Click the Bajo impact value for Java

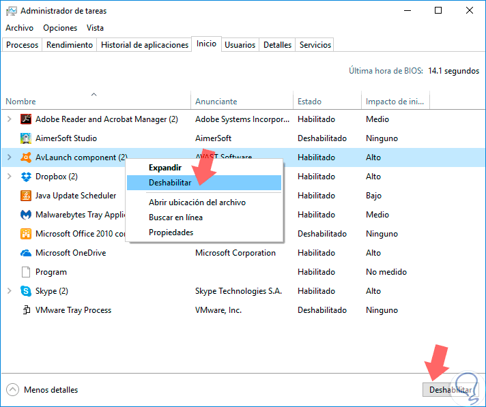(x=373, y=196)
